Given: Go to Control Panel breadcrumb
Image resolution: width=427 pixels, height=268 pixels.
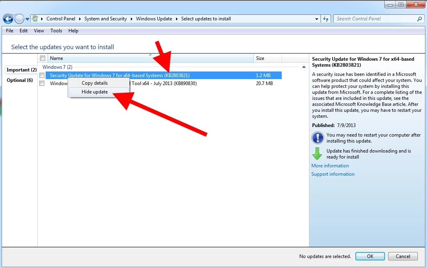Looking at the screenshot, I should [61, 19].
